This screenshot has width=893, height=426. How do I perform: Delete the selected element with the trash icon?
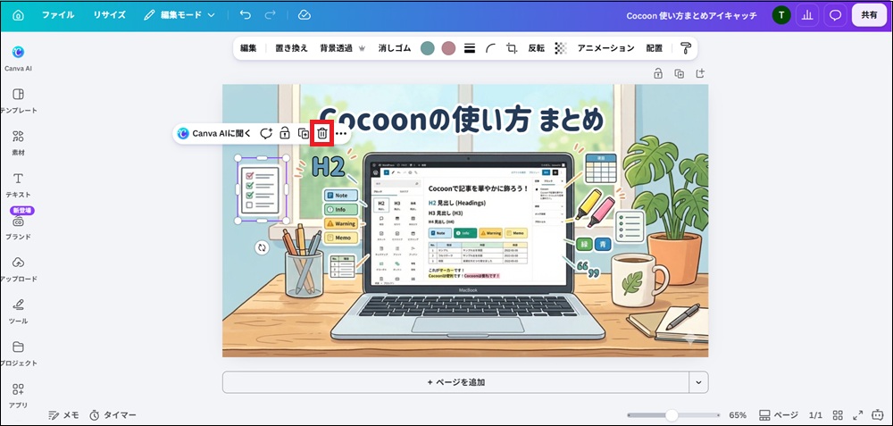322,133
